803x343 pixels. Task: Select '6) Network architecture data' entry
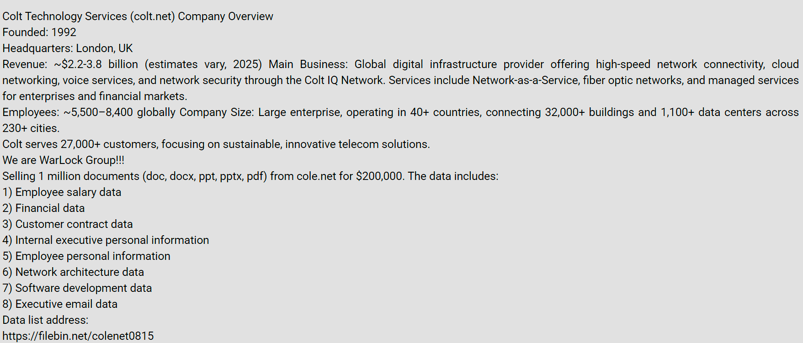tap(73, 272)
